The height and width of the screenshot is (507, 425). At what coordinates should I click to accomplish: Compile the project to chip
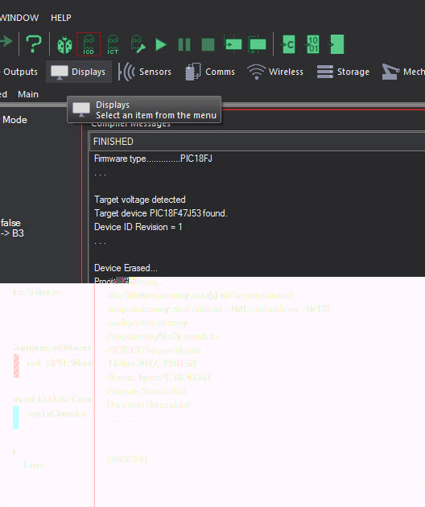tap(336, 44)
